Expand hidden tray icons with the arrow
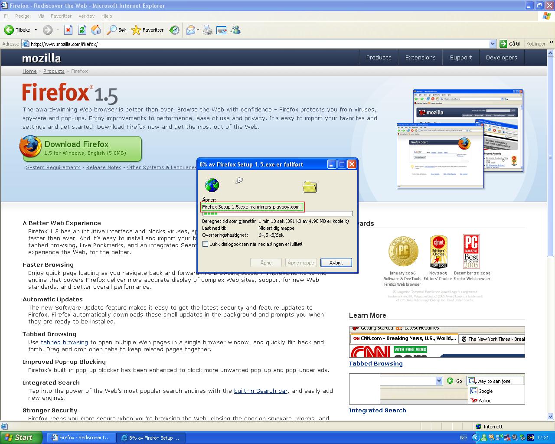The image size is (555, 444). pos(475,437)
